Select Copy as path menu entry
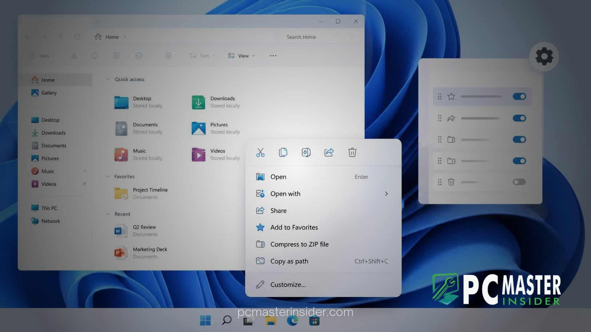Screen dimensions: 591x332 (x=323, y=261)
